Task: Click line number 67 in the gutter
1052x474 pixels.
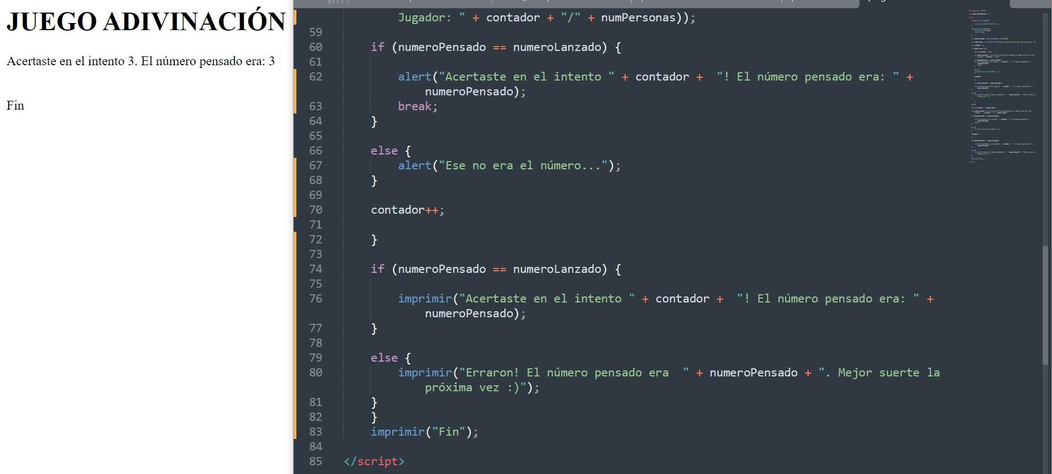Action: click(316, 165)
